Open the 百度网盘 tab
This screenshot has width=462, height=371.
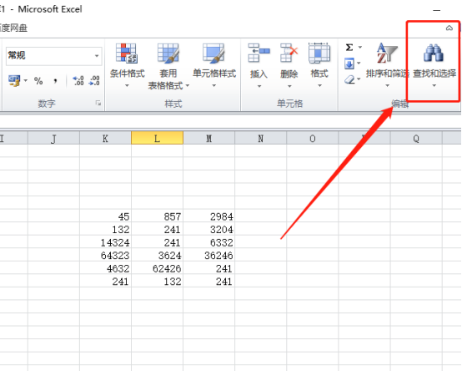tap(13, 28)
